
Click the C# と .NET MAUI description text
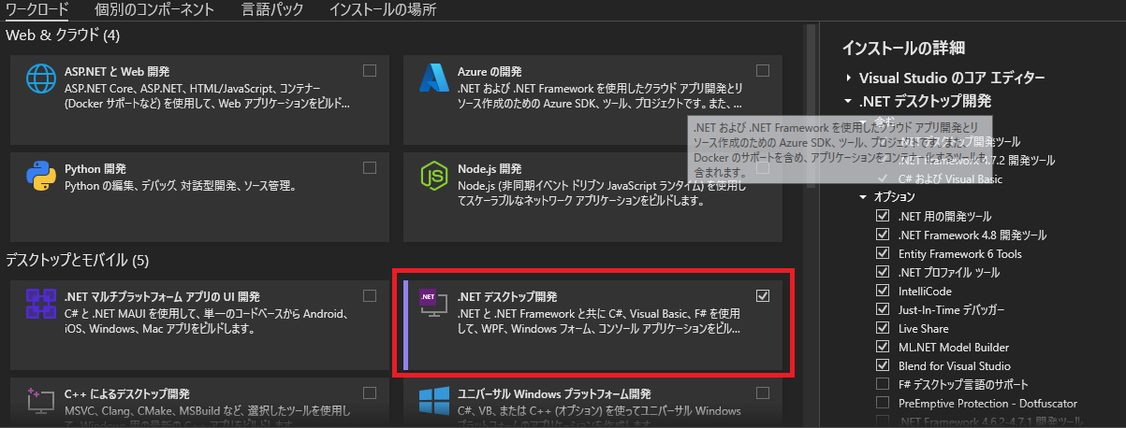pyautogui.click(x=207, y=321)
